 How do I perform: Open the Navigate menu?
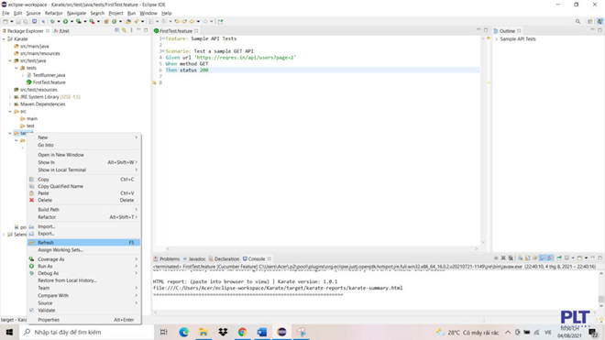click(76, 13)
